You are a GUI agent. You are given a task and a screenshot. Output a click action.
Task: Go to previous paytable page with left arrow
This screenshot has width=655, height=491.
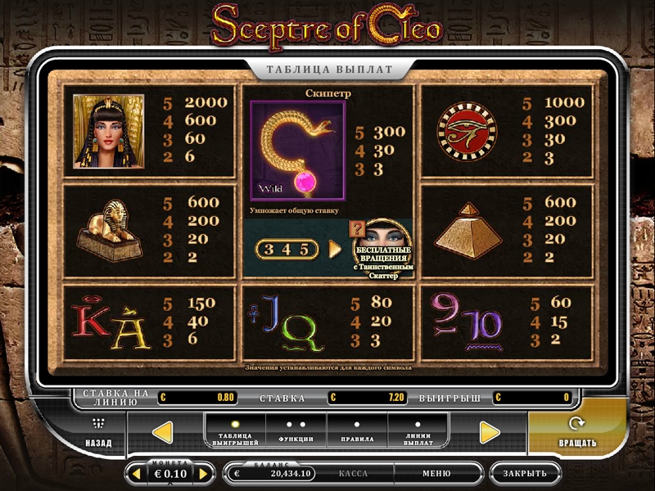pyautogui.click(x=163, y=433)
